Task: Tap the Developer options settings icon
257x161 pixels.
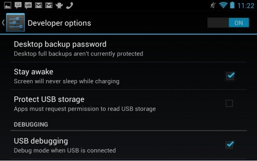Action: pyautogui.click(x=16, y=23)
